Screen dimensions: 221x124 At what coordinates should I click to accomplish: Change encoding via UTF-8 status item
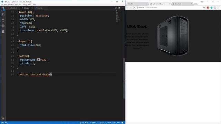point(109,123)
